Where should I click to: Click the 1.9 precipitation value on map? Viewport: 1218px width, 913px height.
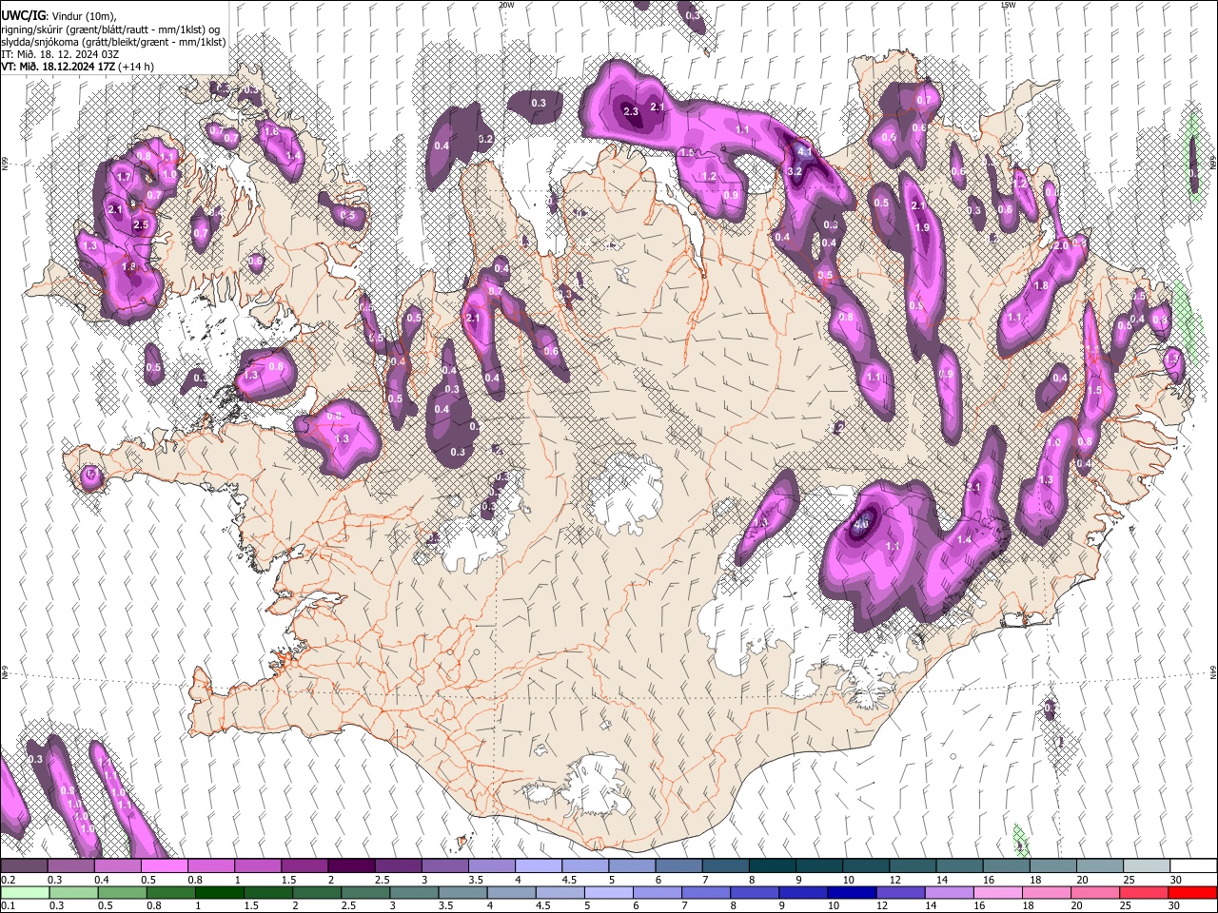click(x=922, y=228)
